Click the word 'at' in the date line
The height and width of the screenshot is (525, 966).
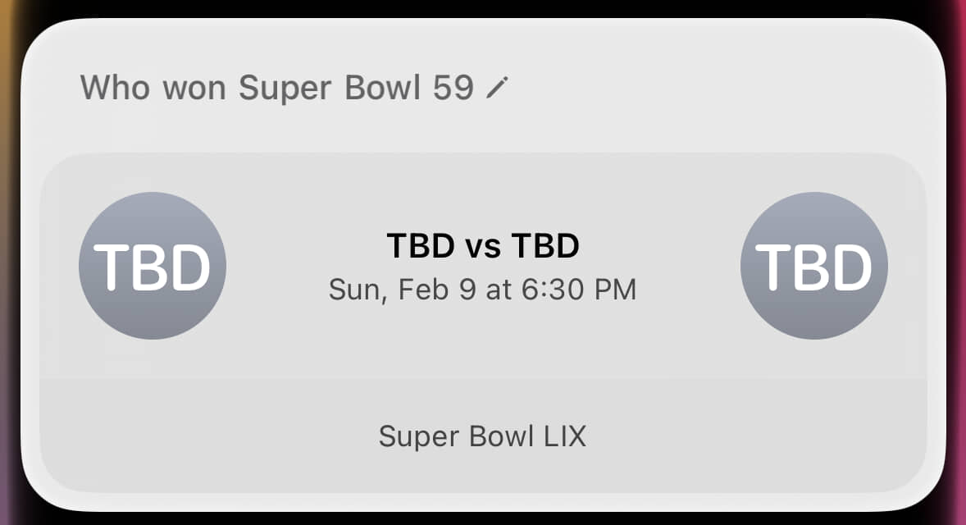[498, 290]
